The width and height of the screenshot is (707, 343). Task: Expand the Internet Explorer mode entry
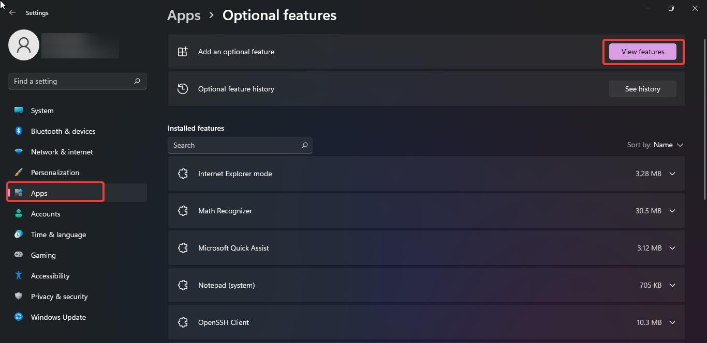[x=672, y=174]
